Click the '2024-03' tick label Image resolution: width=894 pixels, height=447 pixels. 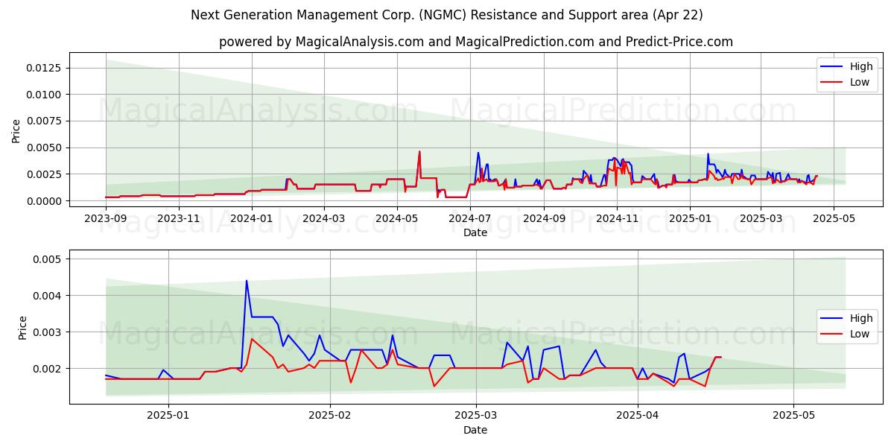324,218
